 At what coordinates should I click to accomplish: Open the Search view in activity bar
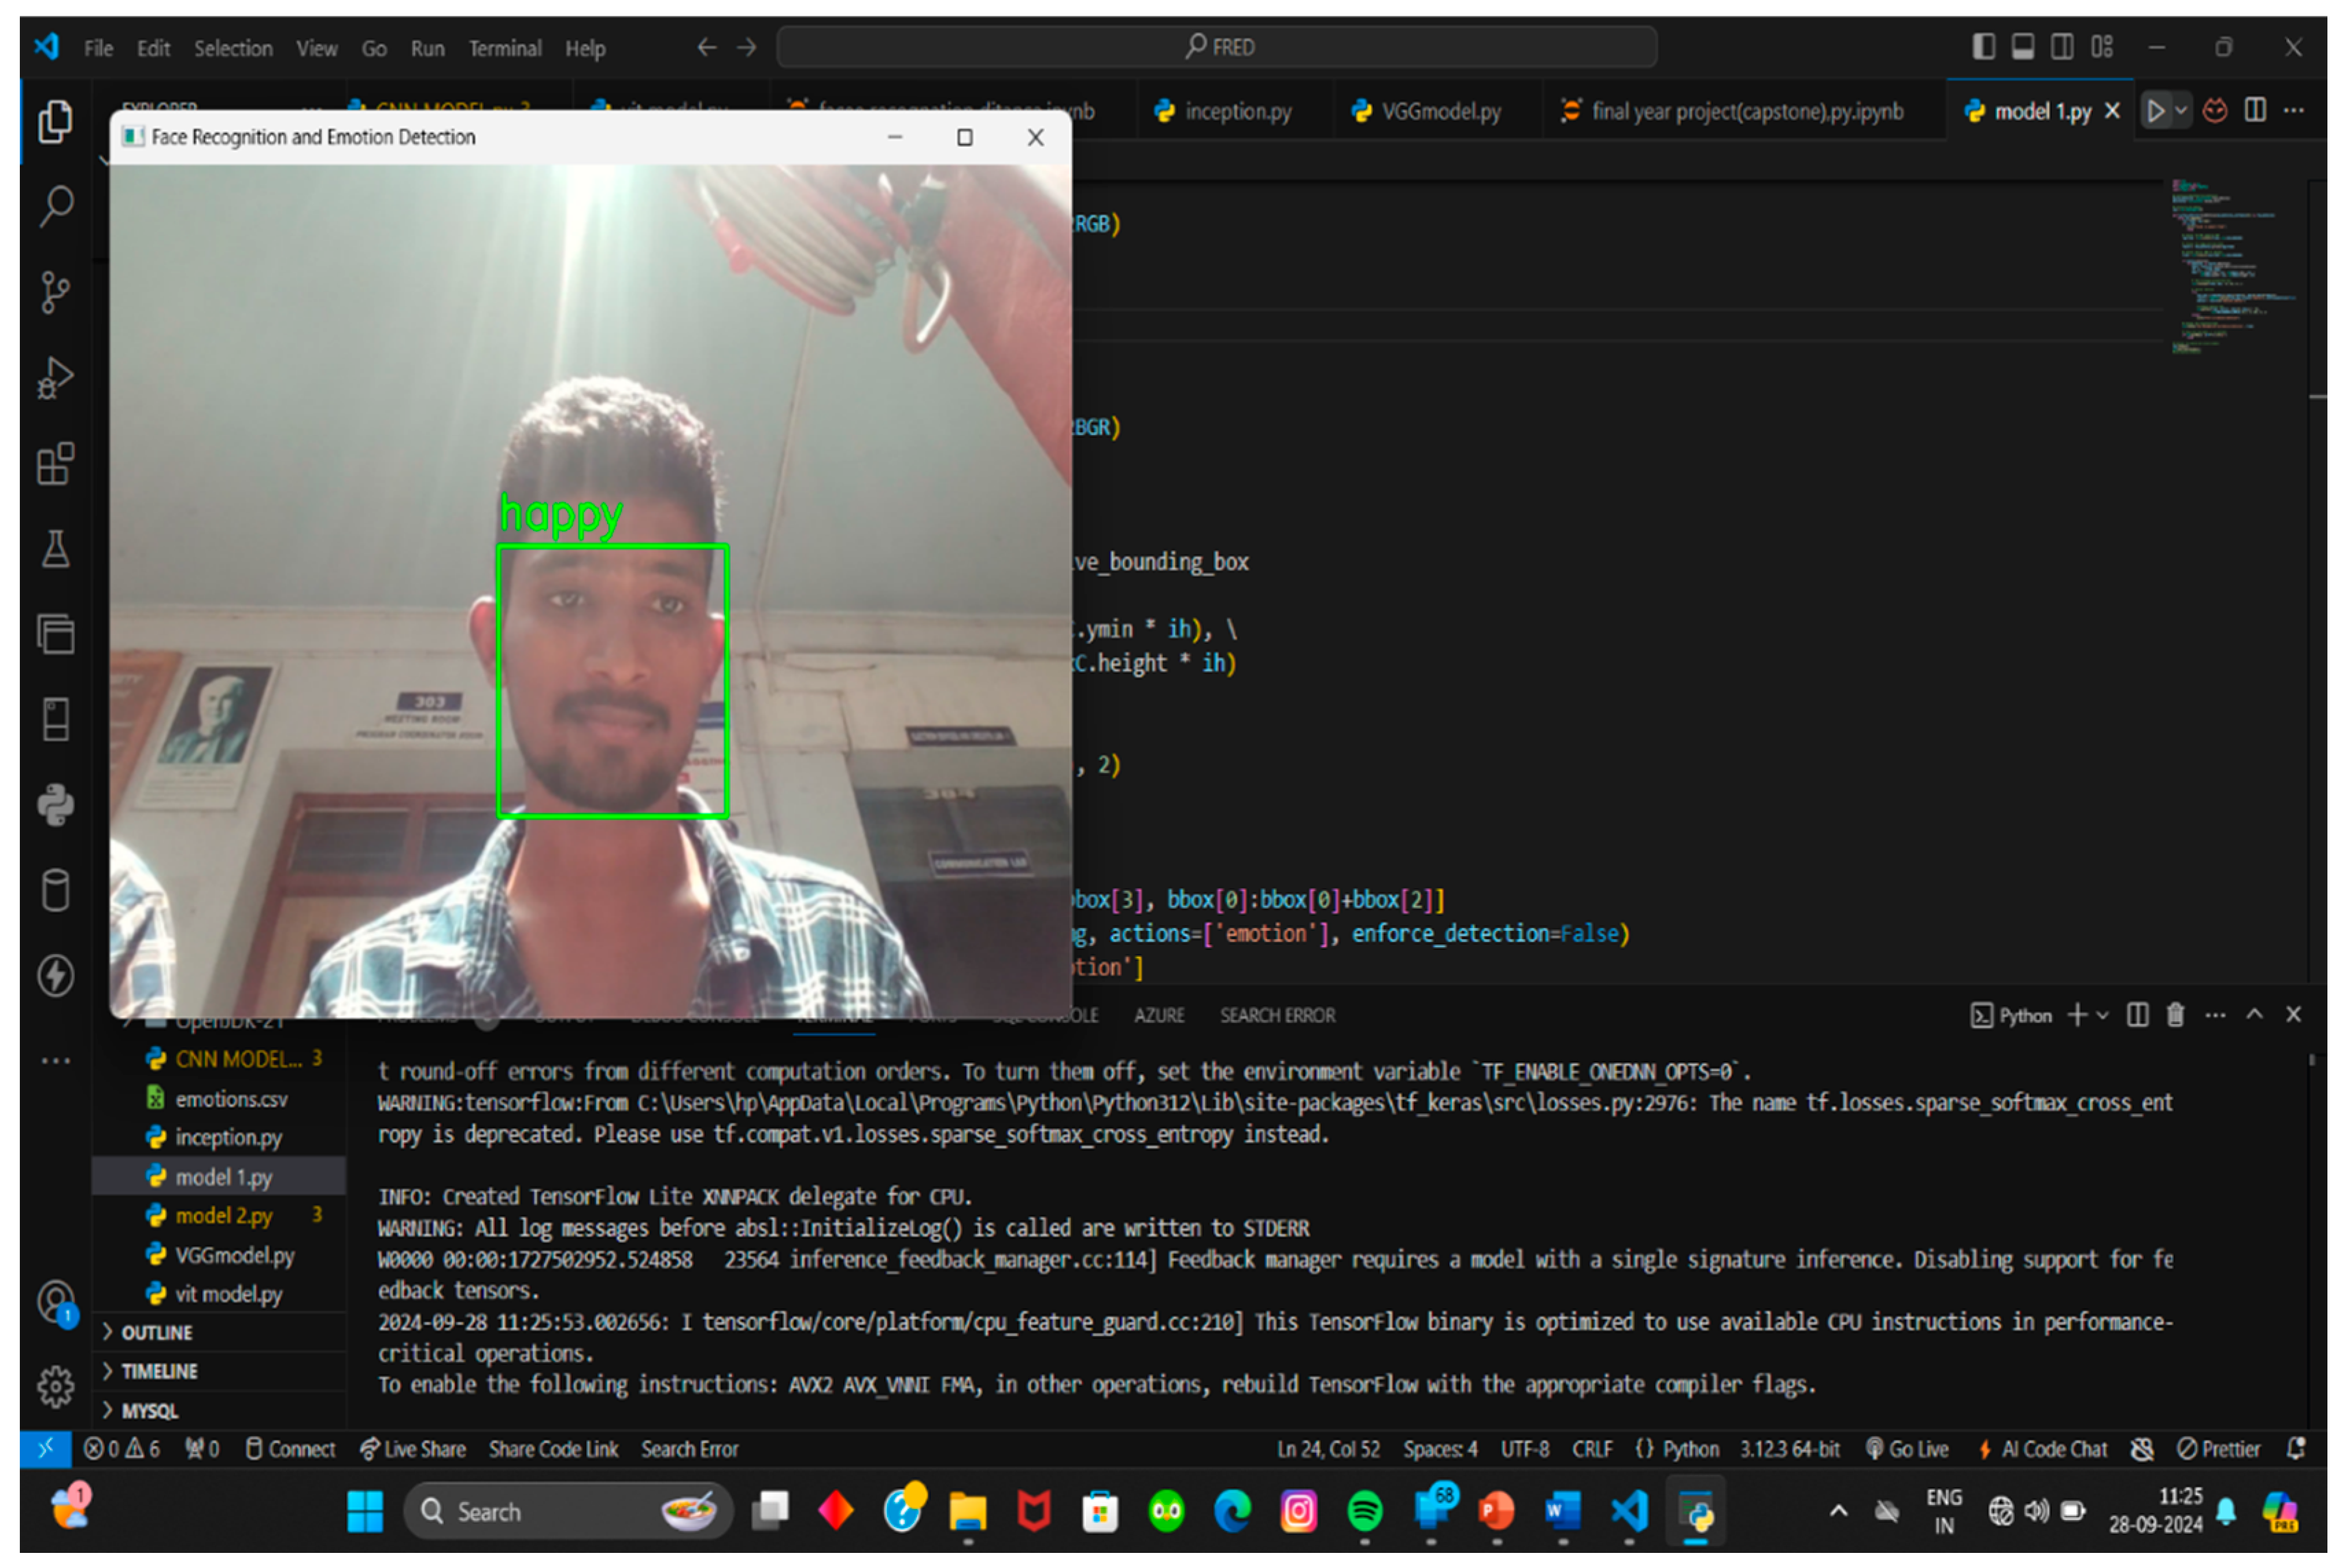[x=56, y=207]
